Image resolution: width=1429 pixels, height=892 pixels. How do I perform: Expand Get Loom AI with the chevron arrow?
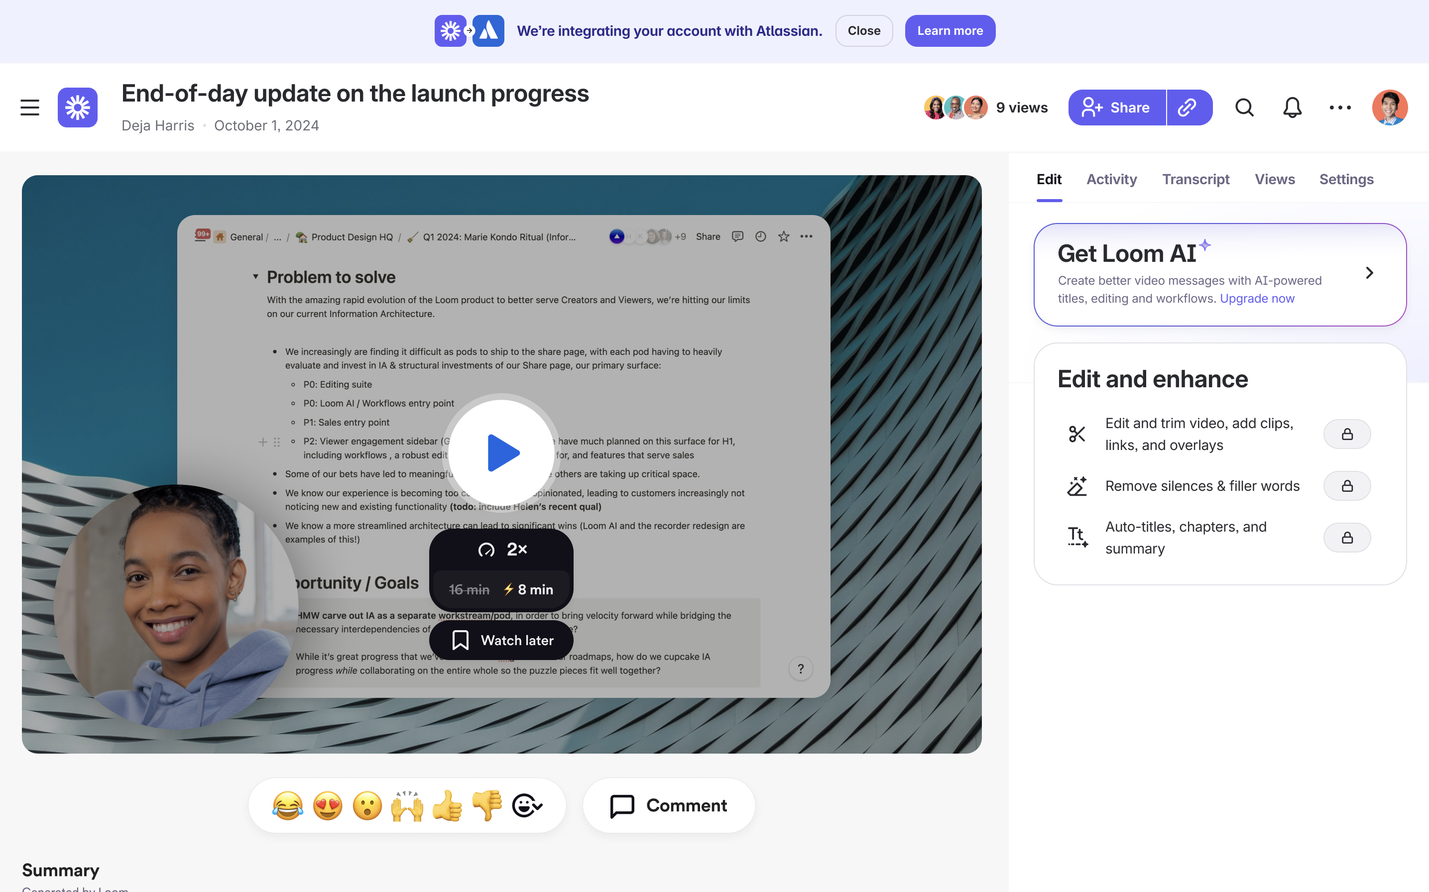[1369, 273]
